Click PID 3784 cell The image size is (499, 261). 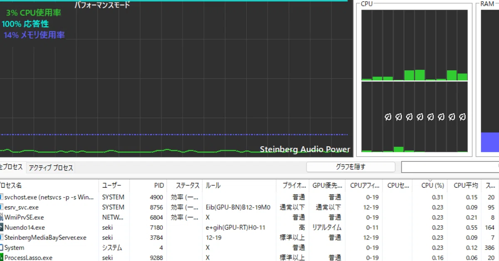[157, 237]
